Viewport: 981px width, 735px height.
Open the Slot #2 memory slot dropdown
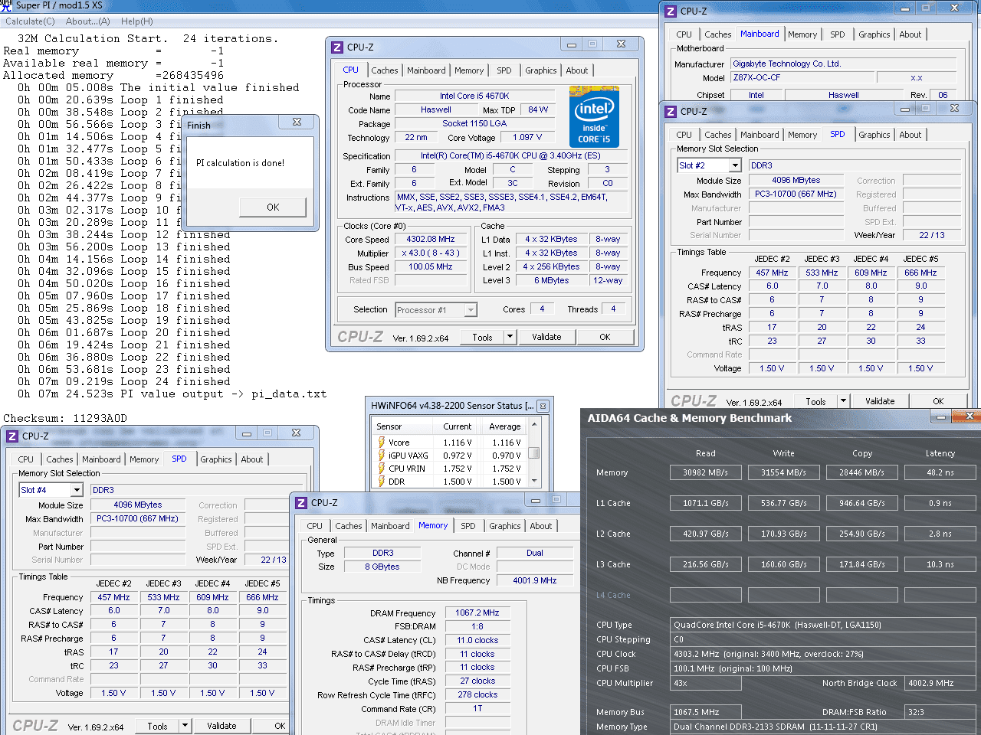coord(735,165)
